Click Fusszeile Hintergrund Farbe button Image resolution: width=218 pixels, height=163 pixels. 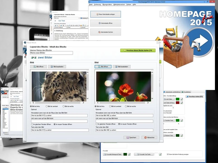point(113,154)
